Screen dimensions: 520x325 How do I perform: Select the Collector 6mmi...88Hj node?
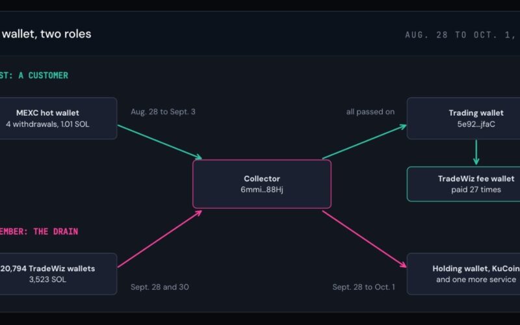click(262, 184)
